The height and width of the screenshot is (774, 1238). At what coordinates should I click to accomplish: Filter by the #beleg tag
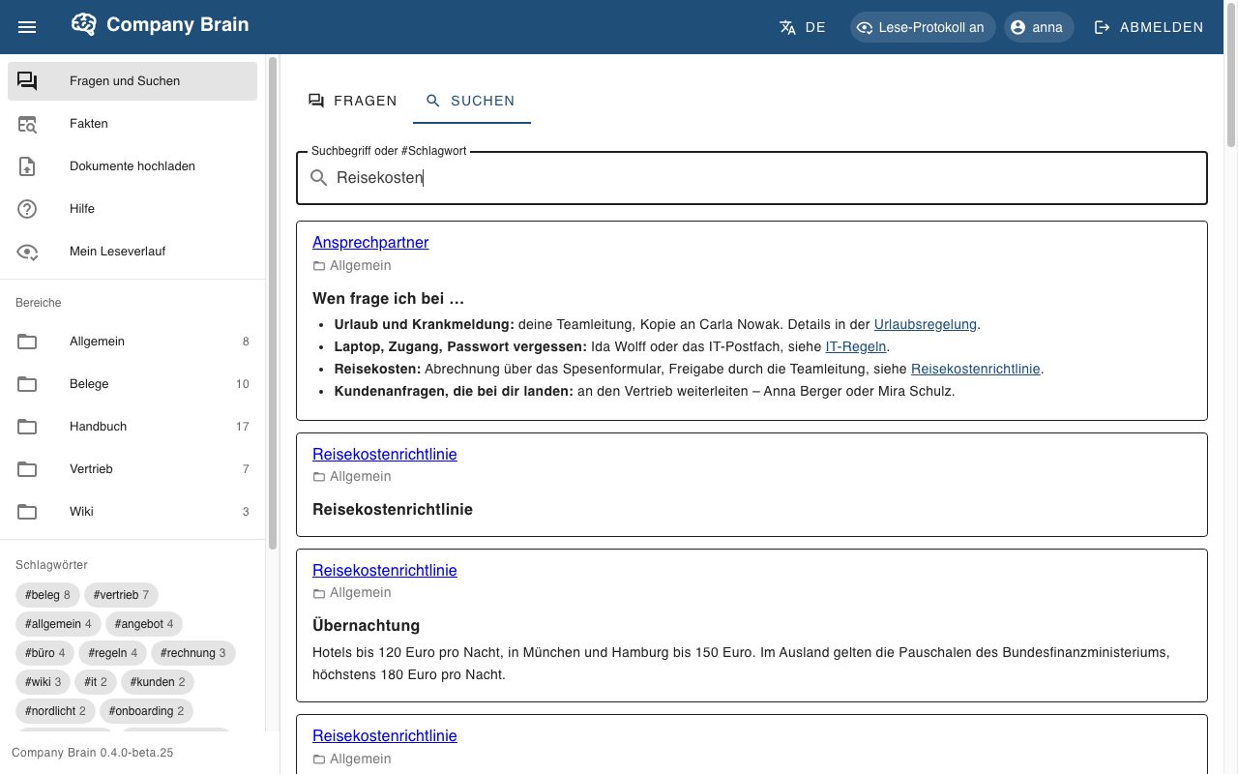point(47,595)
